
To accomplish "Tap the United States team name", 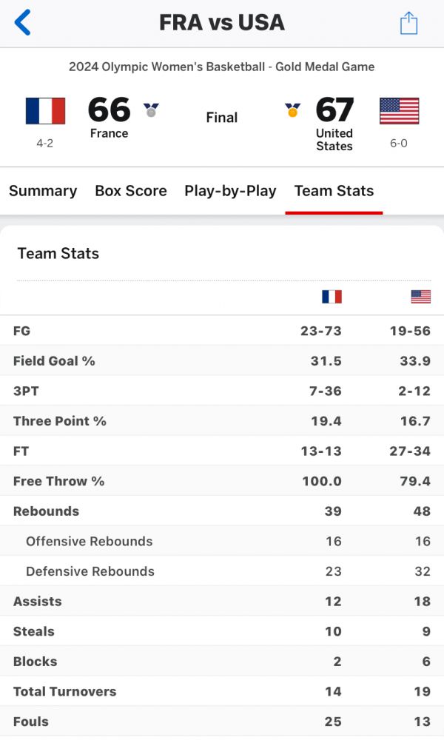I will [334, 140].
